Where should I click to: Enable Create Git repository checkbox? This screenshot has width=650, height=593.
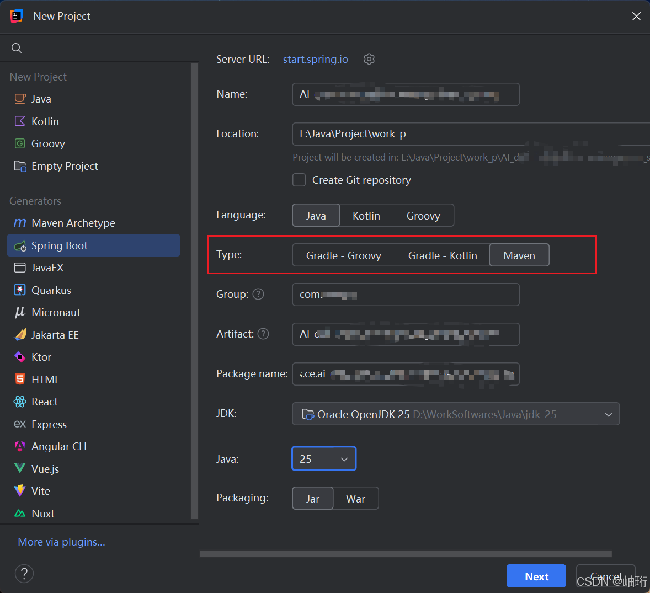tap(299, 180)
